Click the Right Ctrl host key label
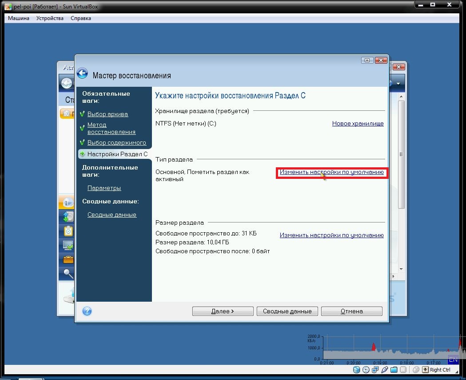Image resolution: width=466 pixels, height=380 pixels. pyautogui.click(x=440, y=370)
